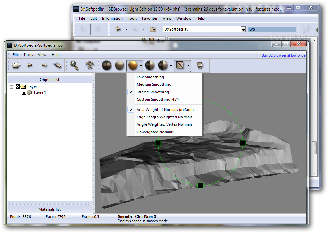Click the Materials list panel header
The height and width of the screenshot is (233, 328).
coord(50,209)
